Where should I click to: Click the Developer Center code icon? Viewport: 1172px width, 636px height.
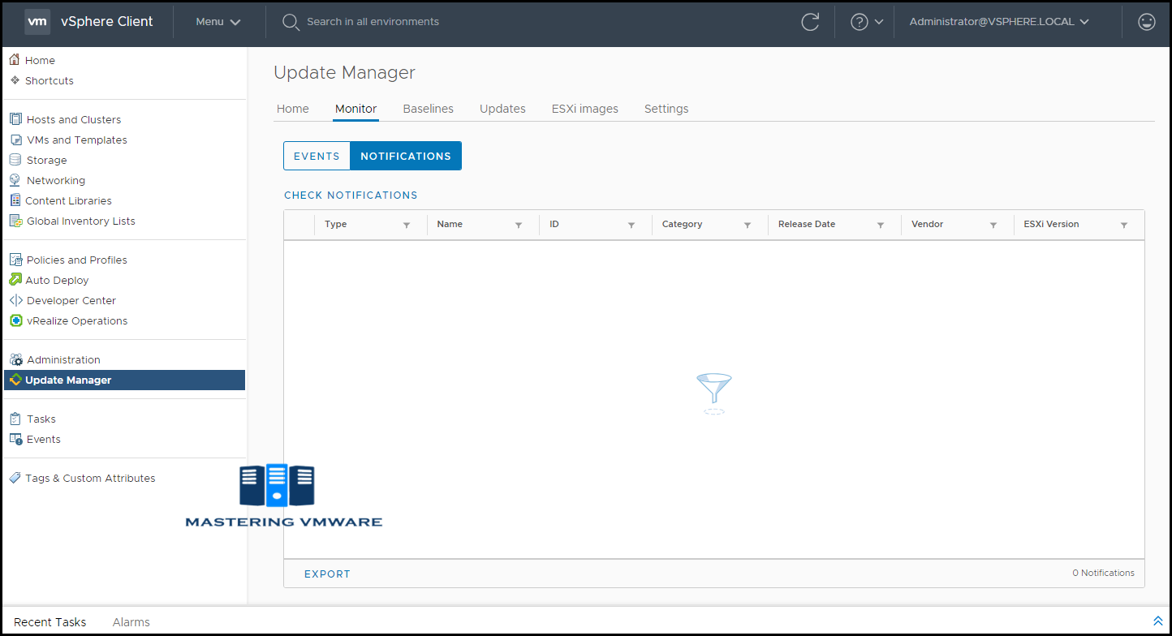coord(15,300)
